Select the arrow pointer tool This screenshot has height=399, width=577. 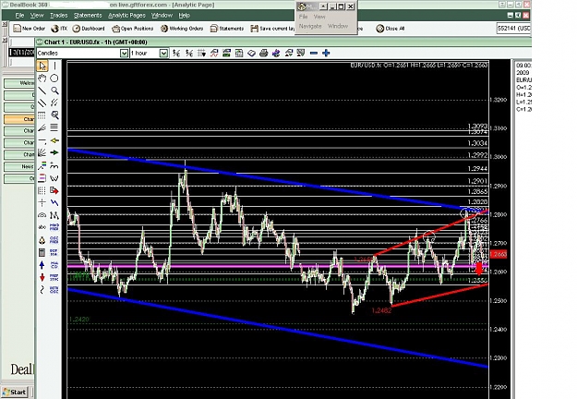(x=42, y=66)
